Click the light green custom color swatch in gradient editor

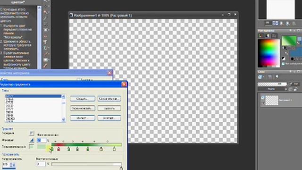(x=42, y=147)
